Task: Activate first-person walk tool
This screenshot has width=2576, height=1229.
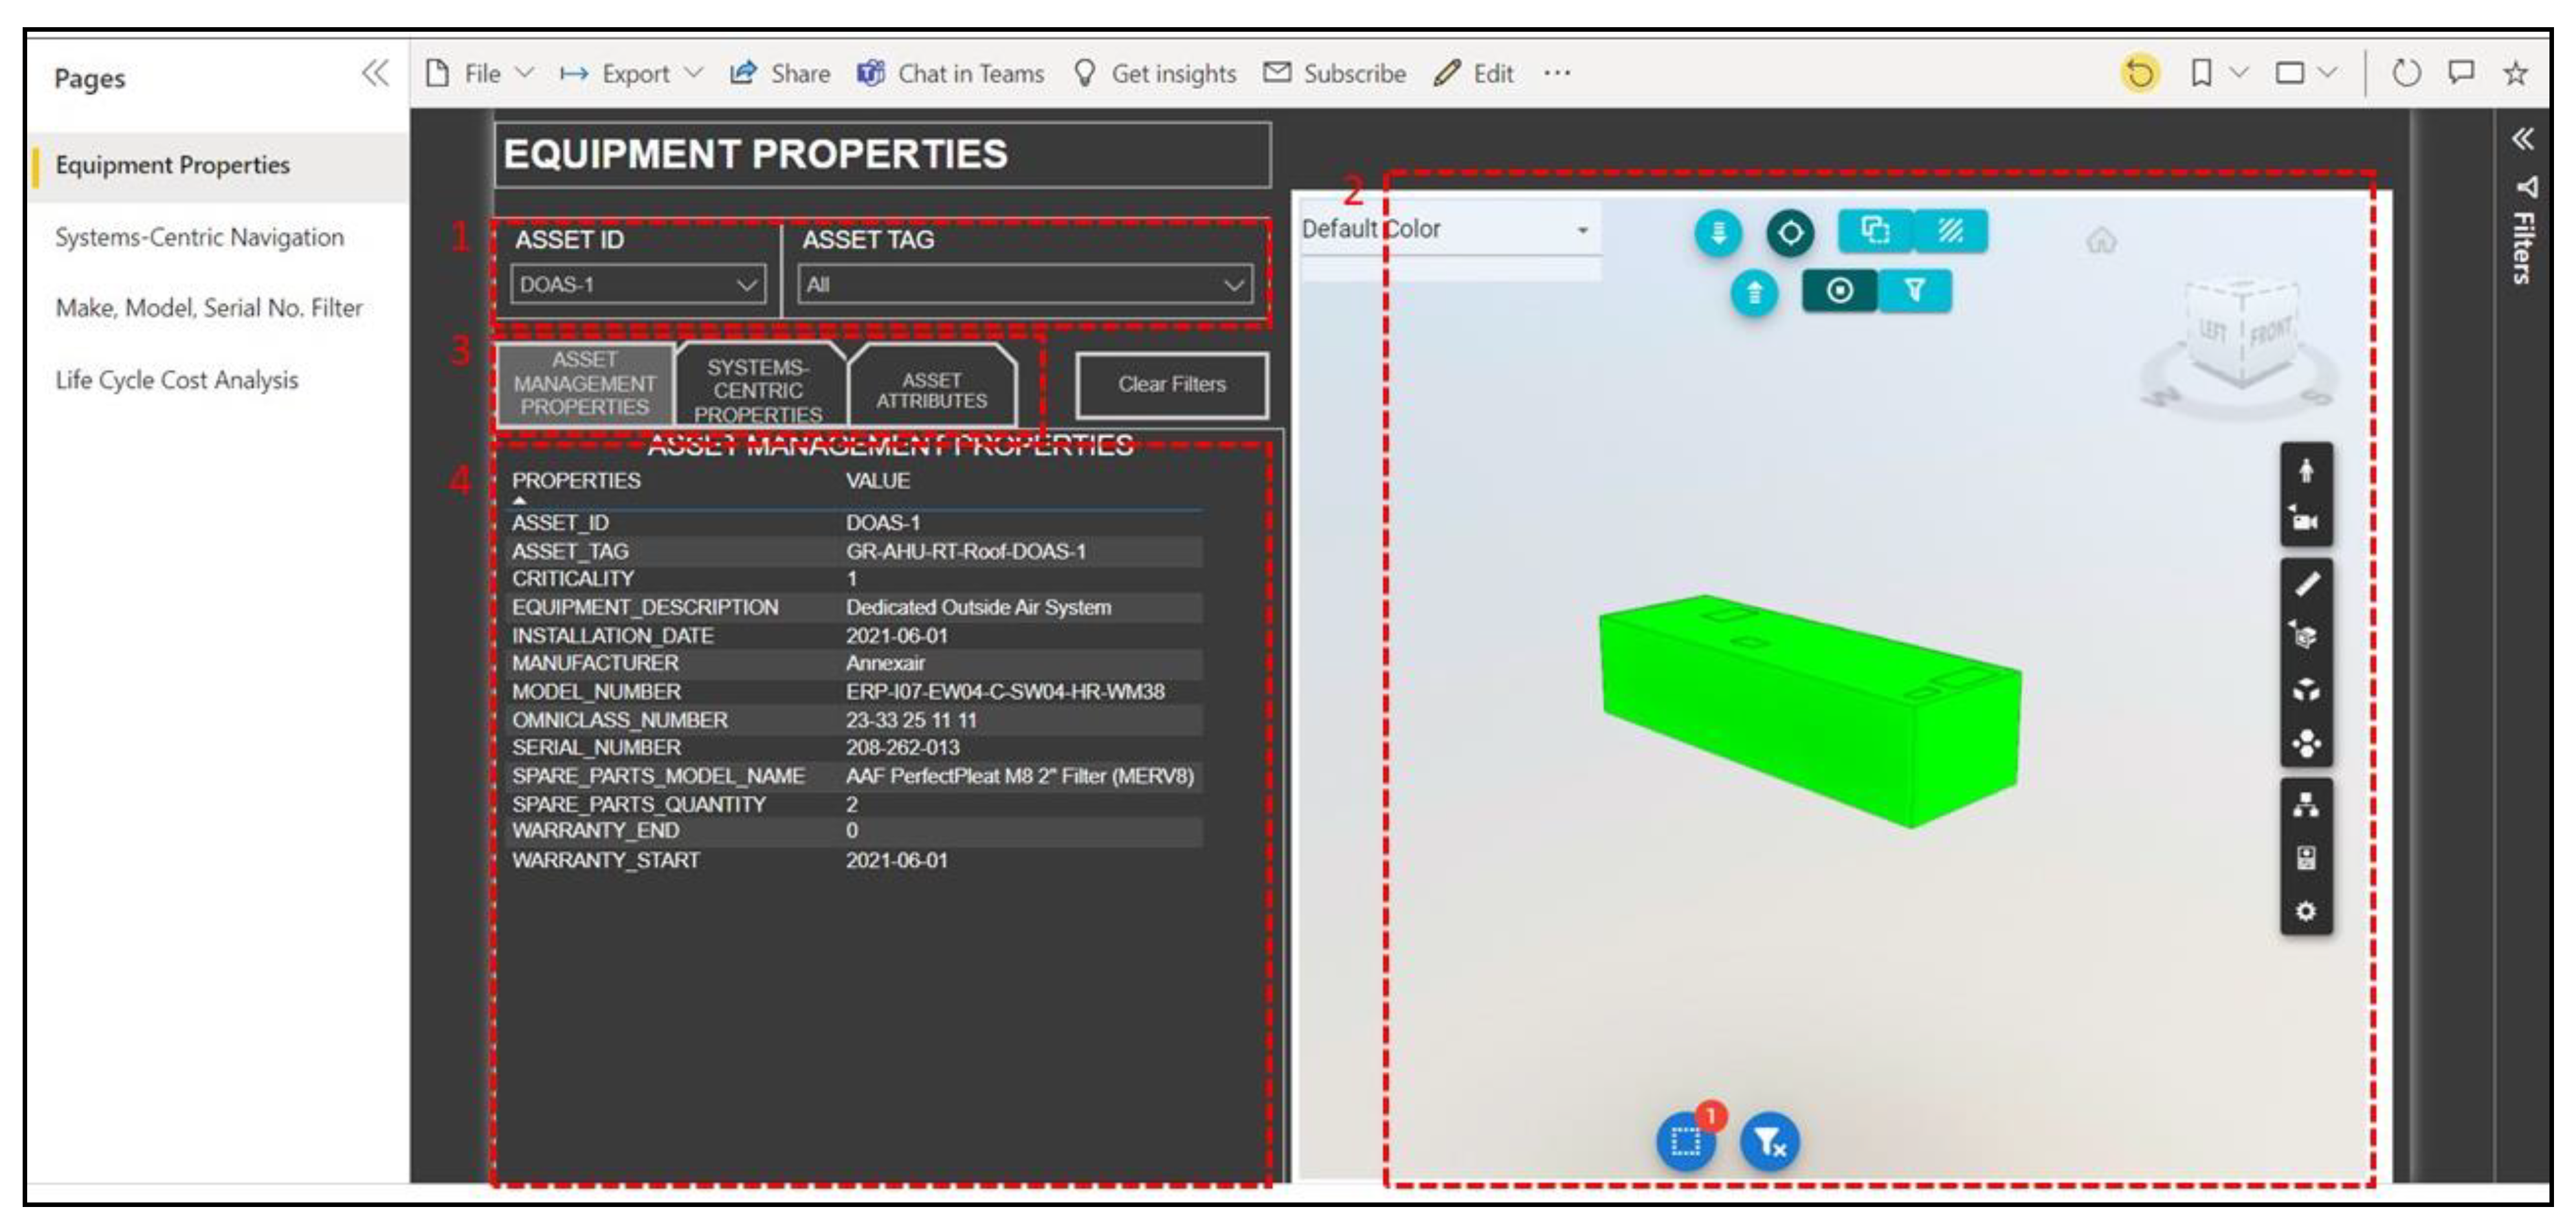Action: (x=2306, y=470)
